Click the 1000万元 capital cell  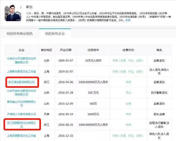tap(93, 114)
